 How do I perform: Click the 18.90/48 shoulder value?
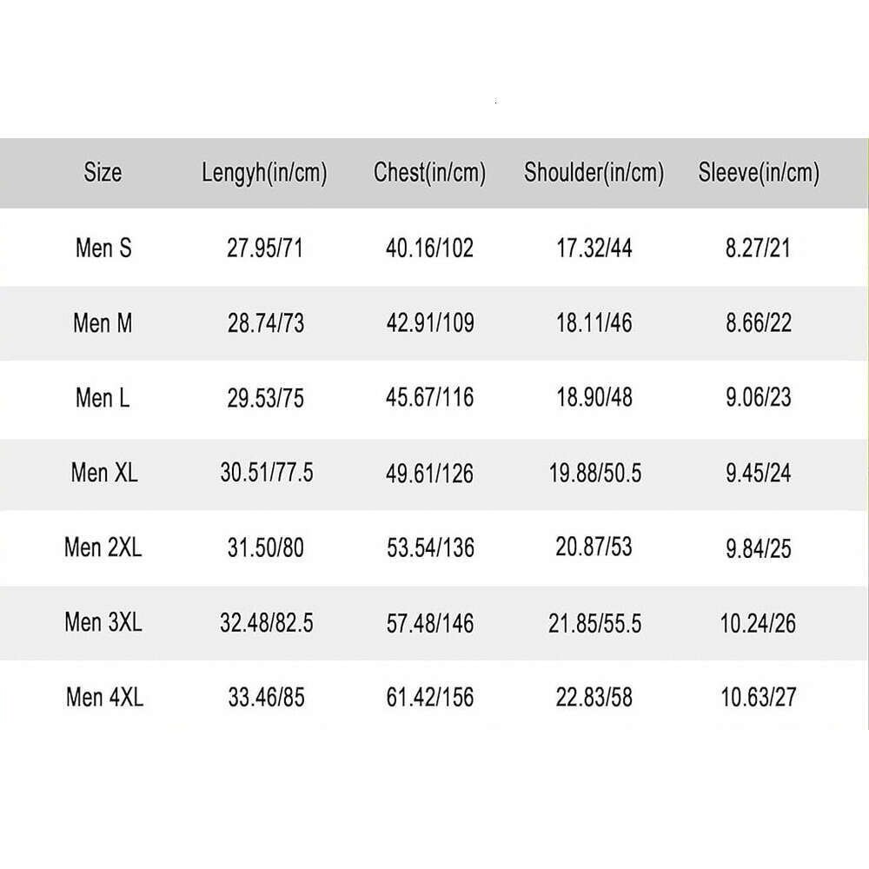(594, 398)
